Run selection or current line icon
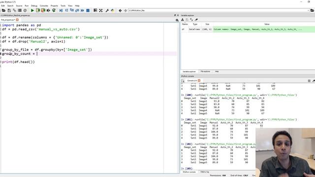The height and width of the screenshot is (177, 315). pyautogui.click(x=48, y=10)
